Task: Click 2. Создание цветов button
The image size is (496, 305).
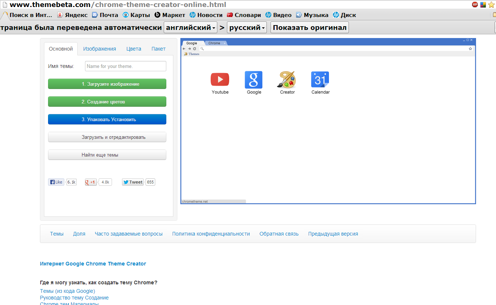Action: click(107, 102)
